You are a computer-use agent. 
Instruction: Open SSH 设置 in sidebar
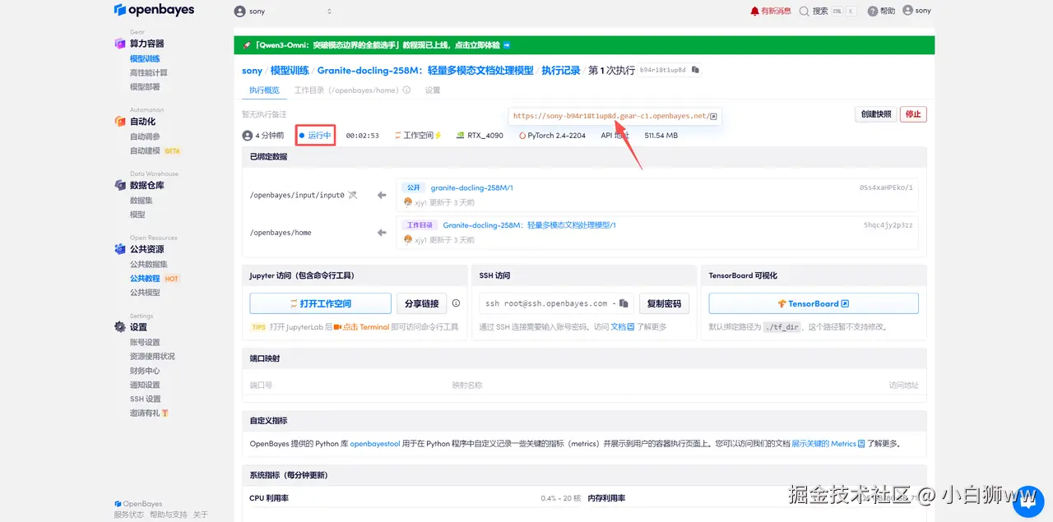[146, 399]
